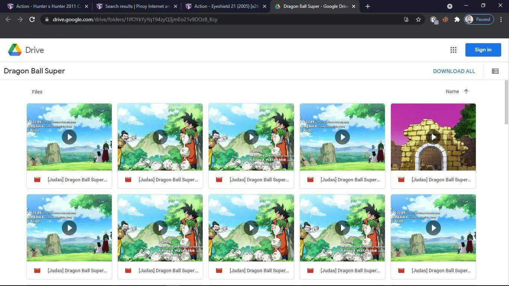Open Chrome's three-dot menu

point(500,19)
